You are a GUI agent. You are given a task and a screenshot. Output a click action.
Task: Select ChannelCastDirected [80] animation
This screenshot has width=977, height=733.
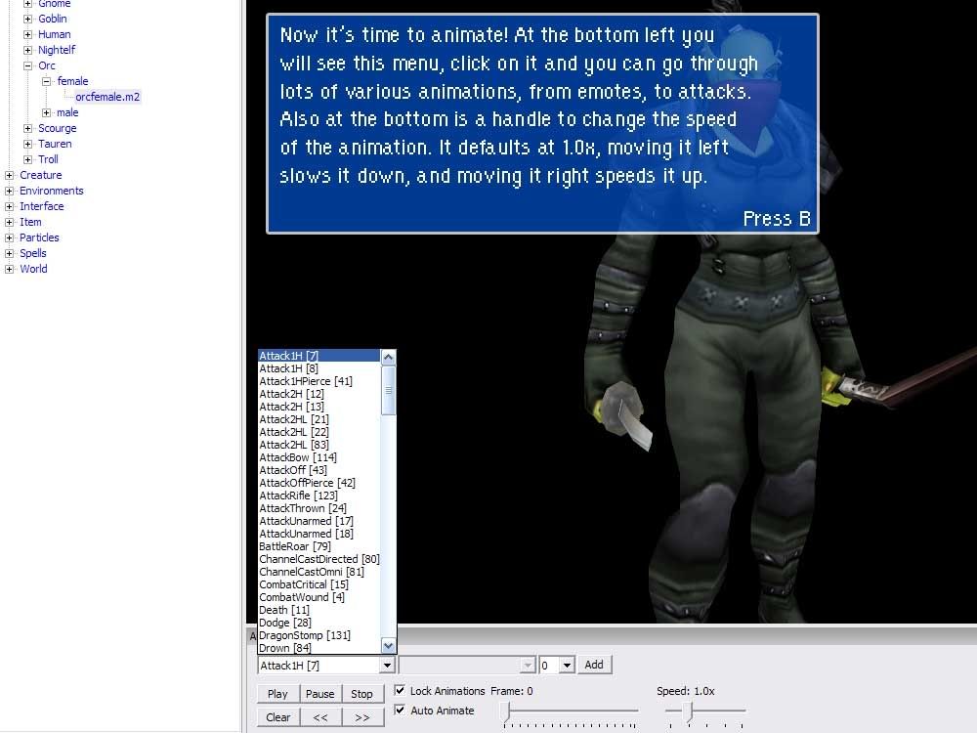319,559
